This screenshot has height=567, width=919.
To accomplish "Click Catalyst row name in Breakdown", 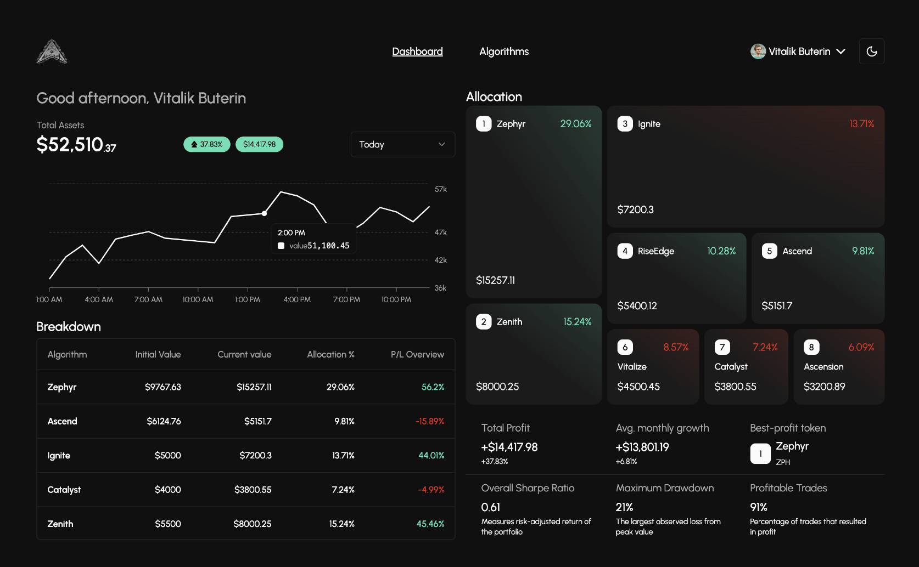I will (64, 490).
